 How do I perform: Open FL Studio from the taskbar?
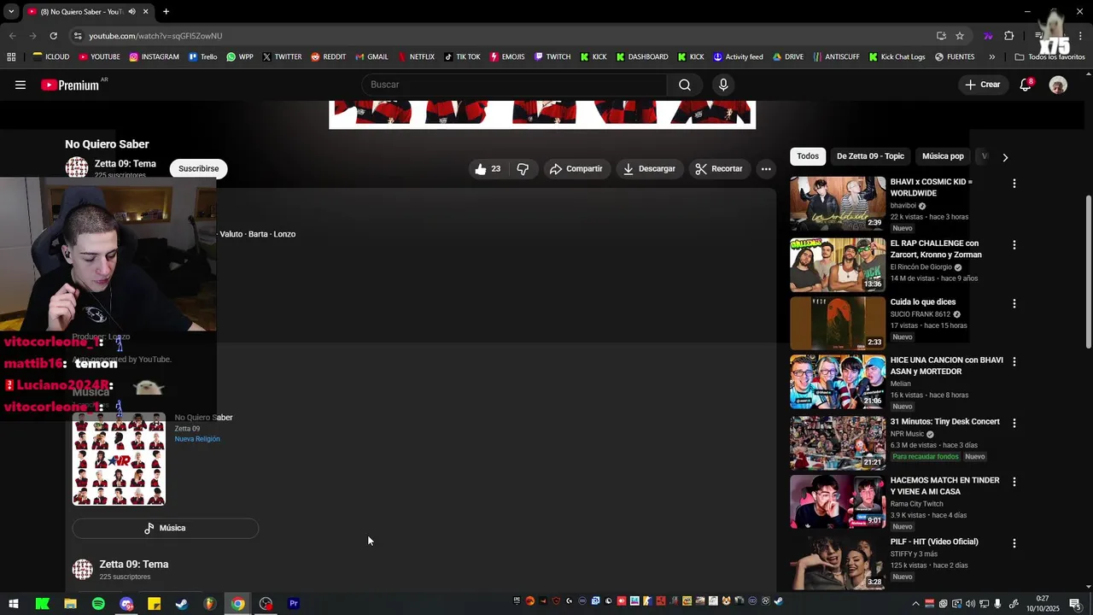coord(210,604)
